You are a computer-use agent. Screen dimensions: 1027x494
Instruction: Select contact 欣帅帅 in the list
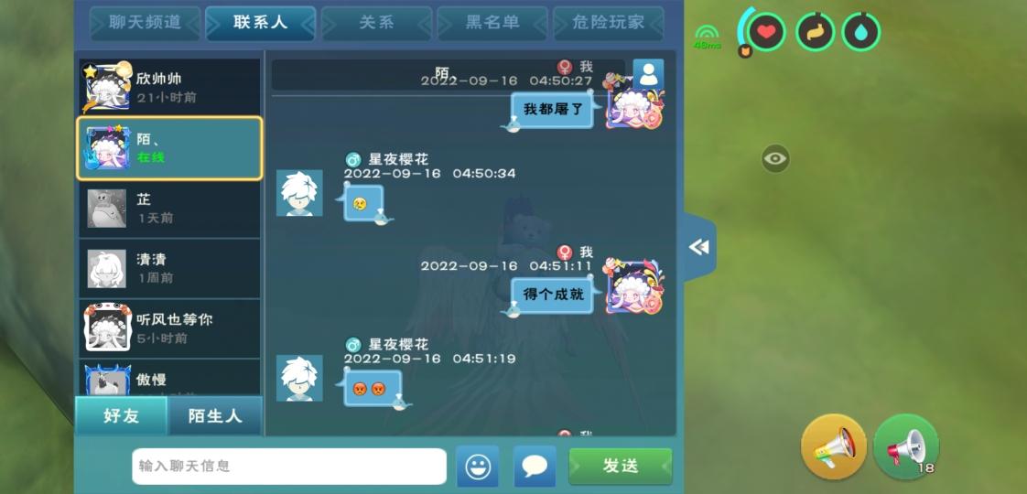[169, 87]
